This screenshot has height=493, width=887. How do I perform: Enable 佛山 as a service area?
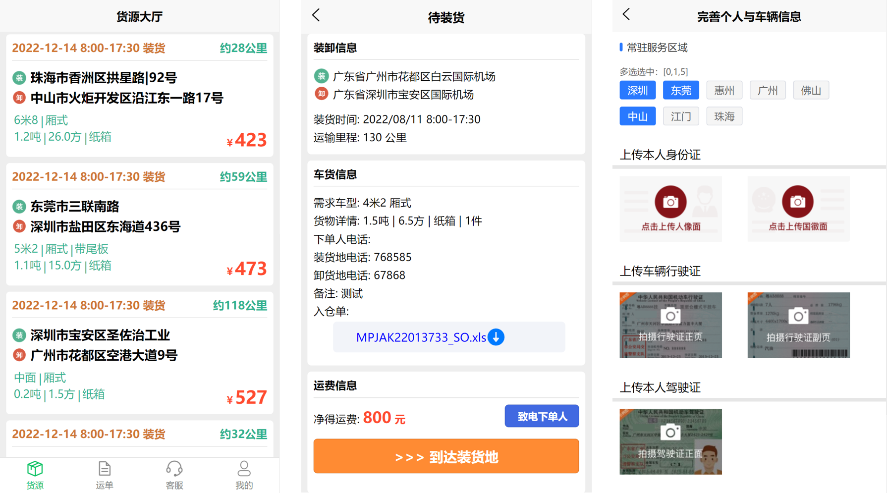click(x=811, y=90)
